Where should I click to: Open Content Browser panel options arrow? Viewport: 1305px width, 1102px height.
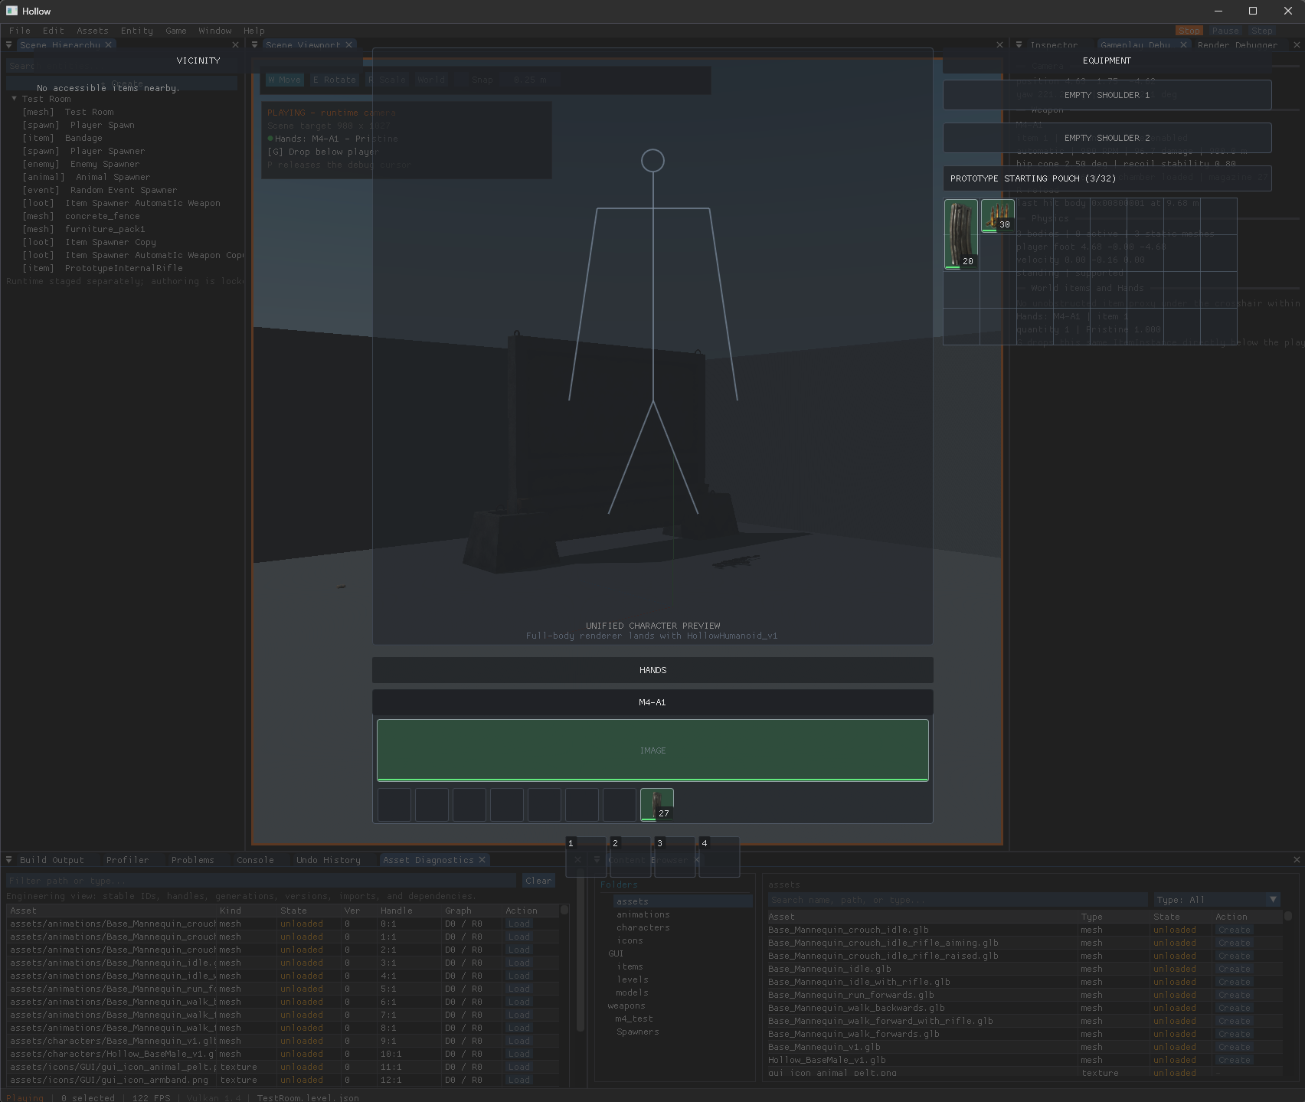(597, 860)
